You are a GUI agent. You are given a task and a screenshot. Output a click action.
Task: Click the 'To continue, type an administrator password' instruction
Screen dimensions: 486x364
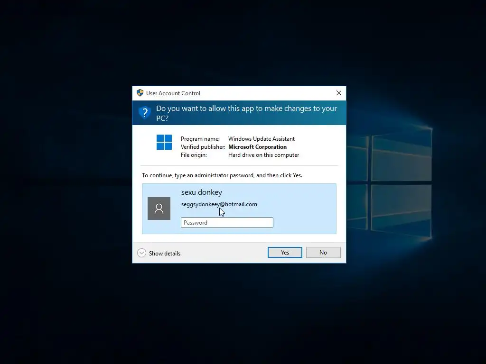(222, 175)
